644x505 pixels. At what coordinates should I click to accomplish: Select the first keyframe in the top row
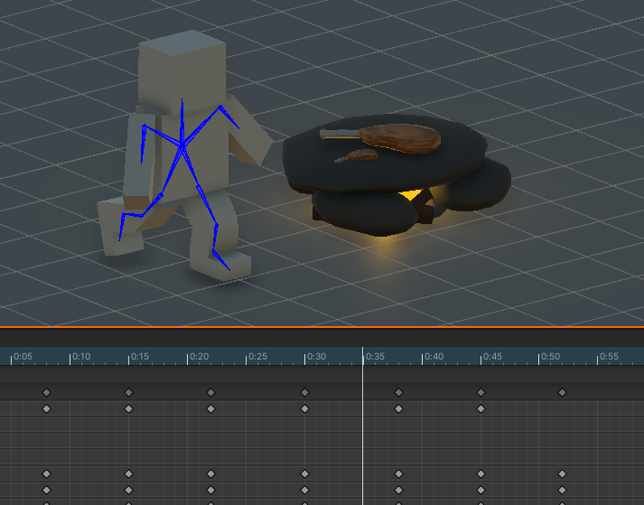tap(46, 392)
